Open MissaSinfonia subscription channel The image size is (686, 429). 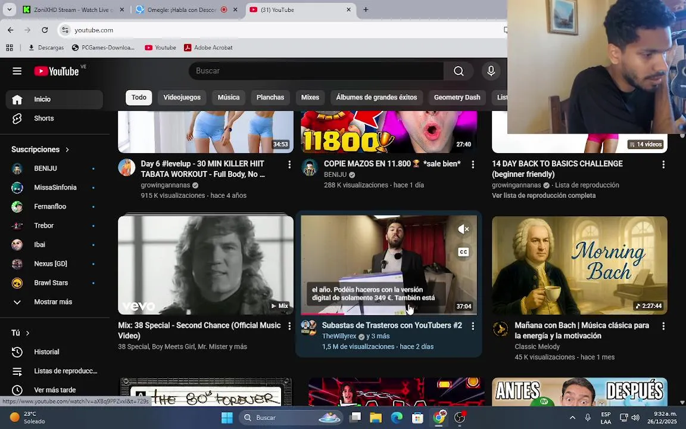tap(54, 187)
